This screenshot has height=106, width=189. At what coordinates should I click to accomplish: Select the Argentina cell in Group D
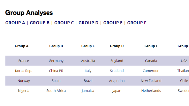[117, 81]
